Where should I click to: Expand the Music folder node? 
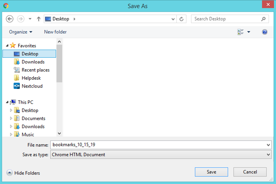(x=11, y=135)
